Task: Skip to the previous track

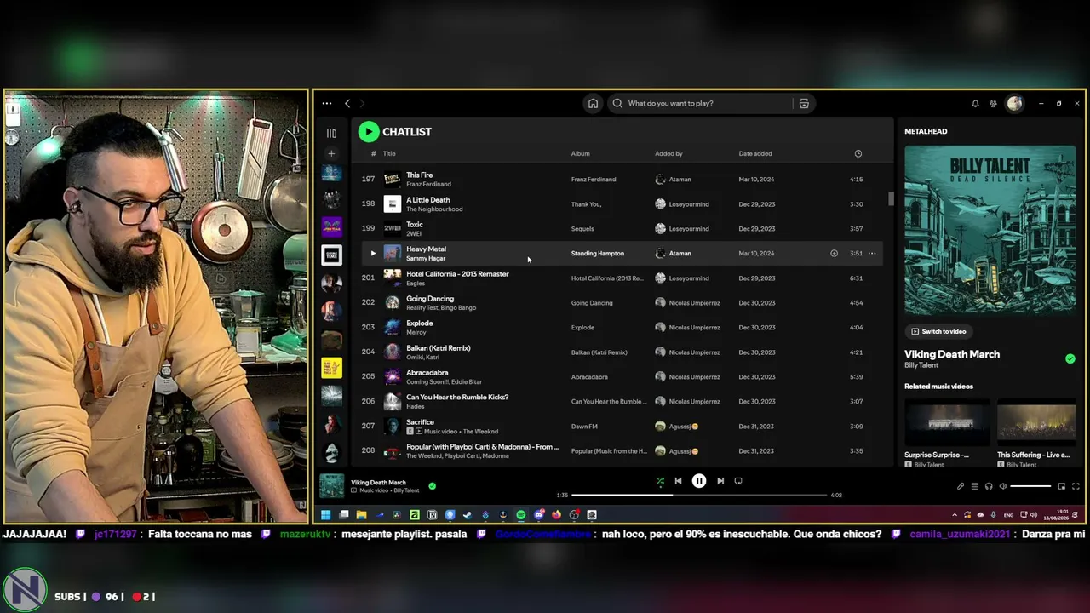Action: (x=678, y=481)
